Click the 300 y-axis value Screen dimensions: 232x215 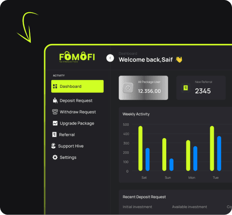[x=126, y=143]
